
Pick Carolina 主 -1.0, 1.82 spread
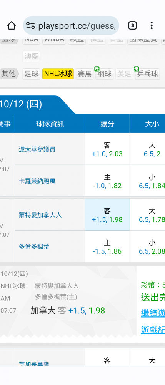[x=107, y=181]
